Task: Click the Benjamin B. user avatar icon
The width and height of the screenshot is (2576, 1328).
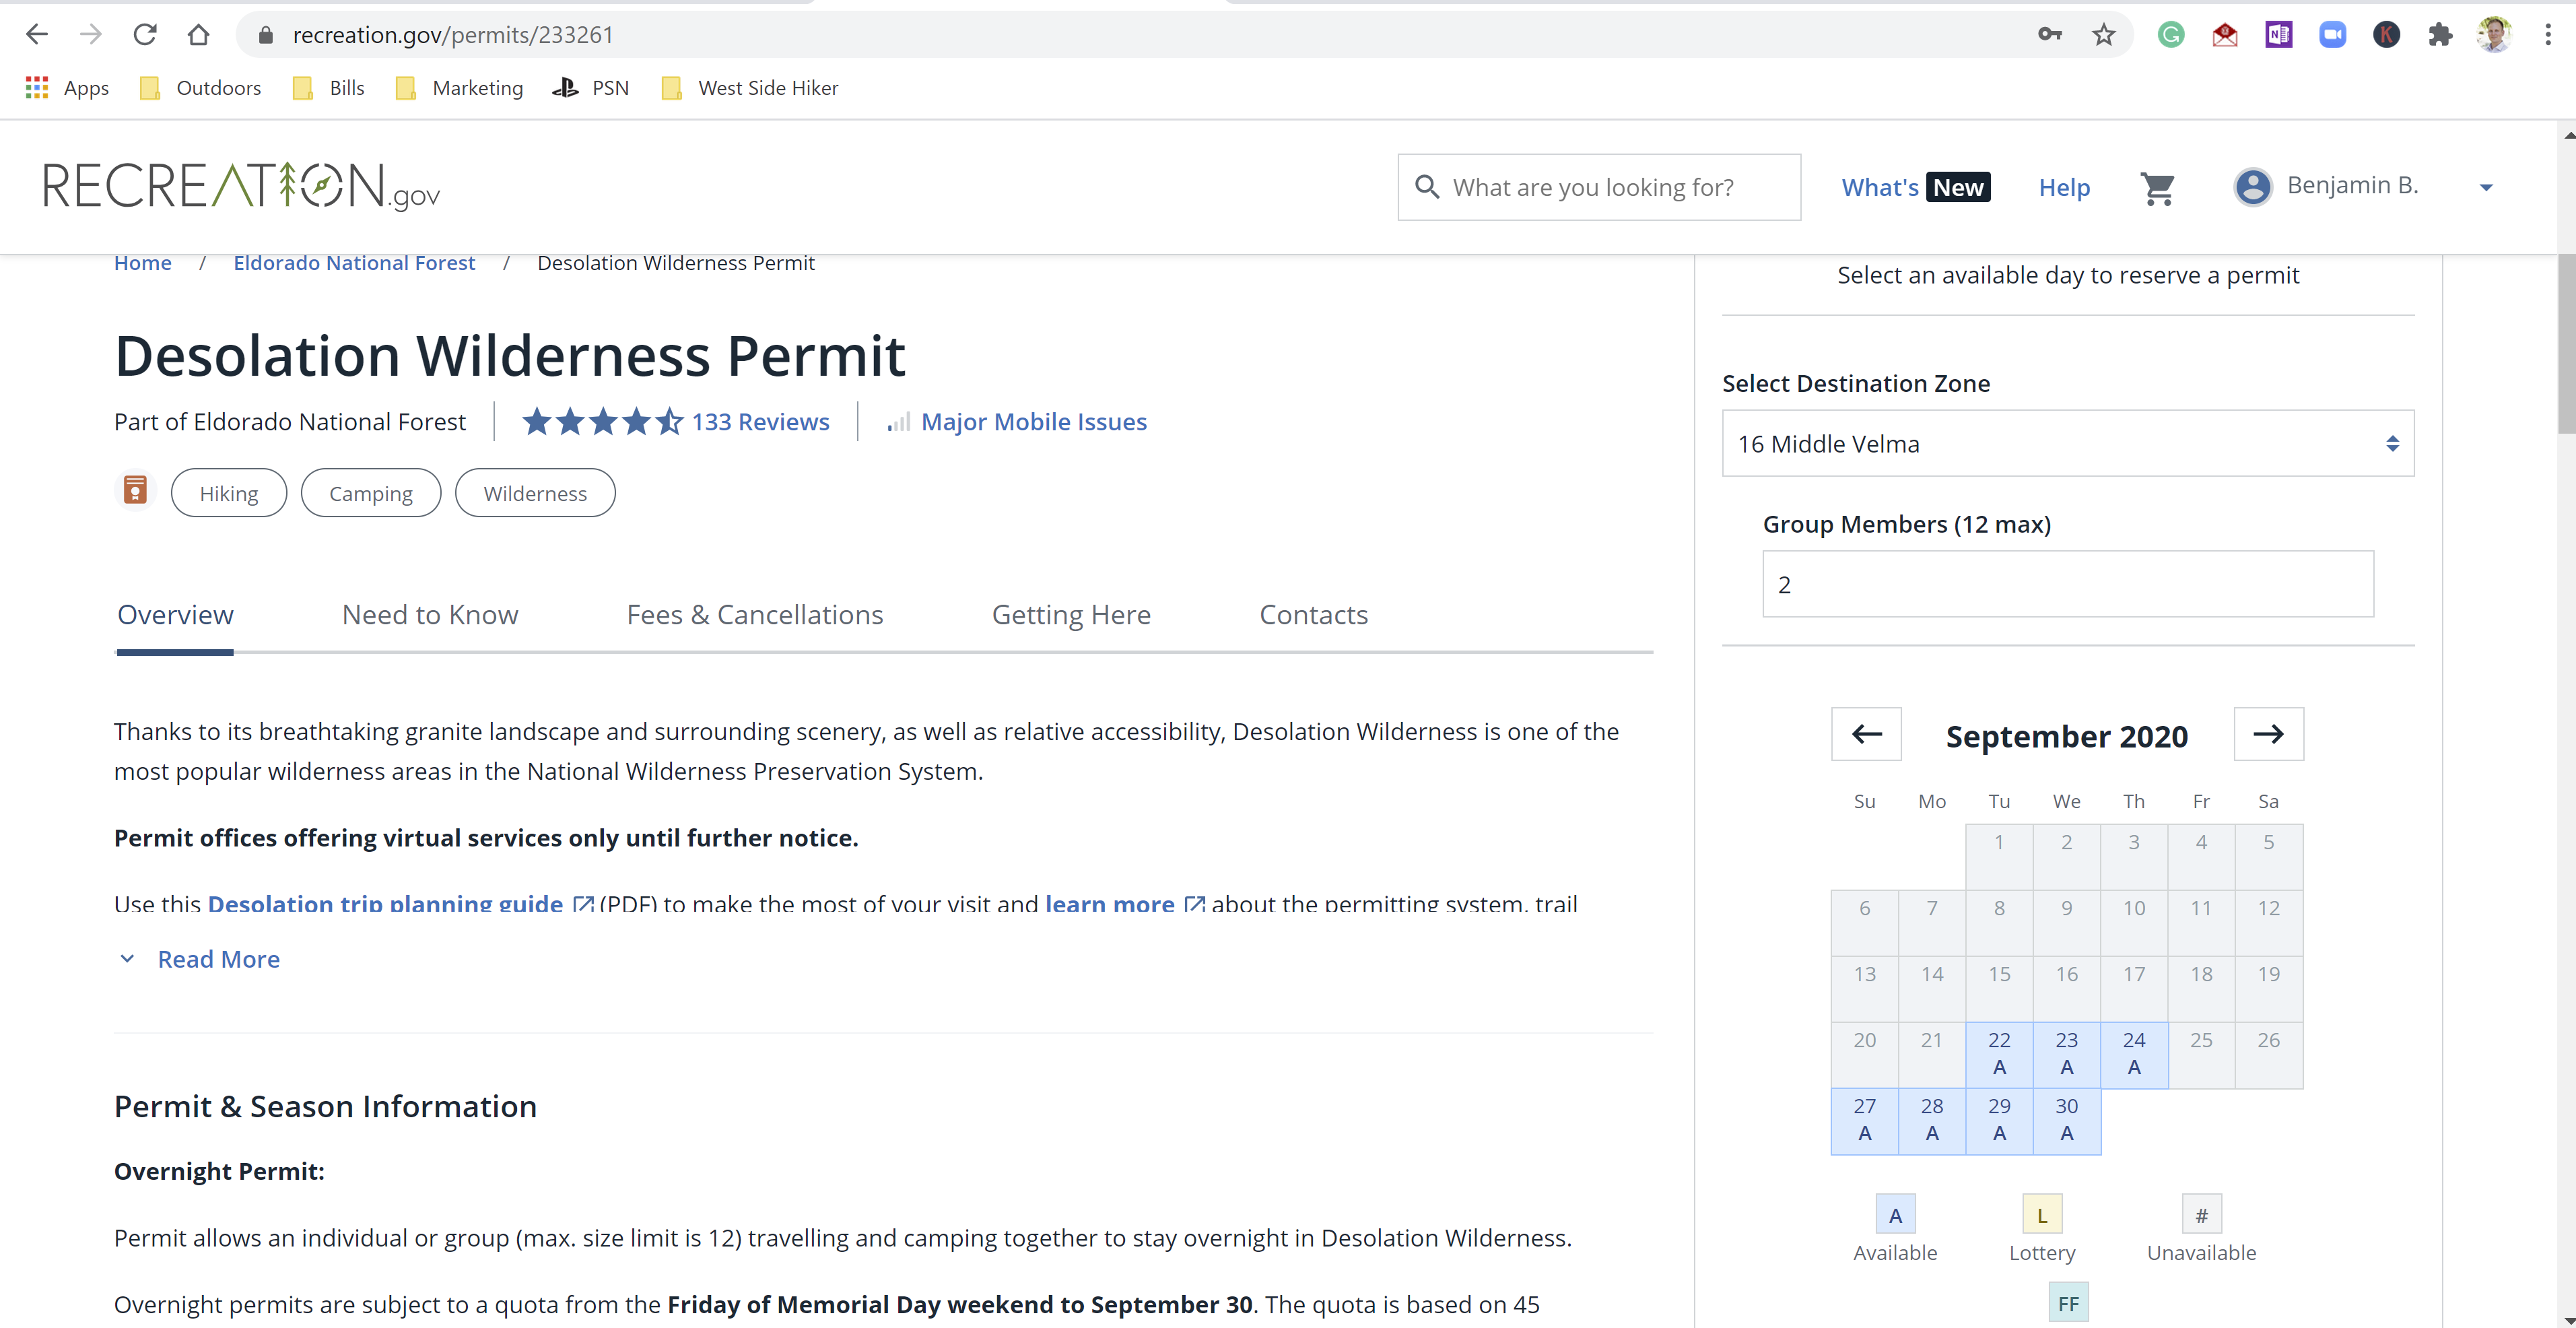Action: click(x=2252, y=187)
